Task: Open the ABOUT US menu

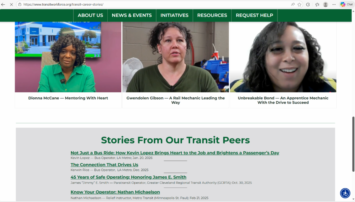Action: pyautogui.click(x=90, y=15)
